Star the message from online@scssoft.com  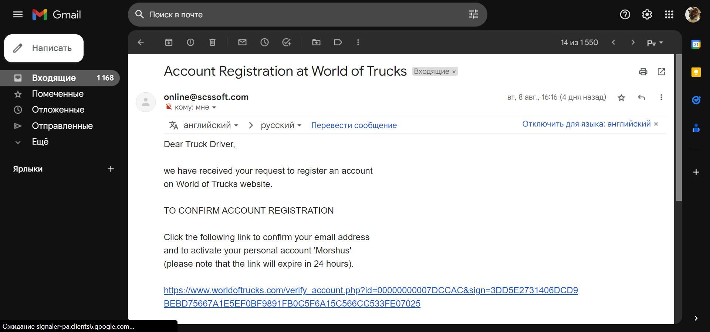click(621, 97)
